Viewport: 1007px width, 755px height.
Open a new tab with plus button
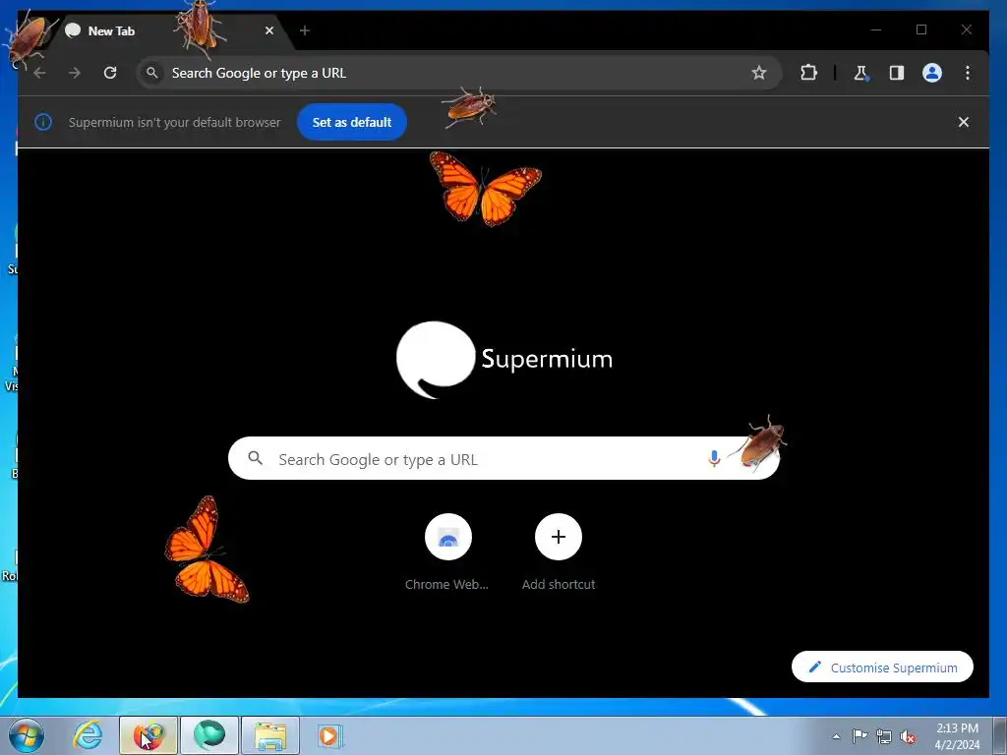pyautogui.click(x=305, y=30)
